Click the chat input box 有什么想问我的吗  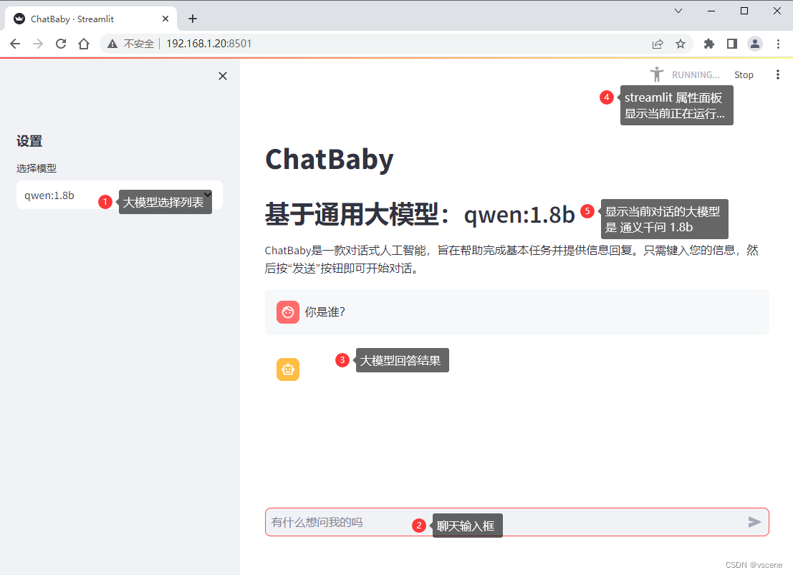pos(517,522)
